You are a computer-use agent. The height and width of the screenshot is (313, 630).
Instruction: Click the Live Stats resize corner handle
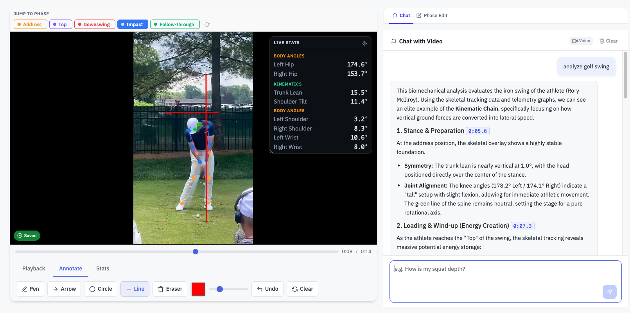[271, 152]
